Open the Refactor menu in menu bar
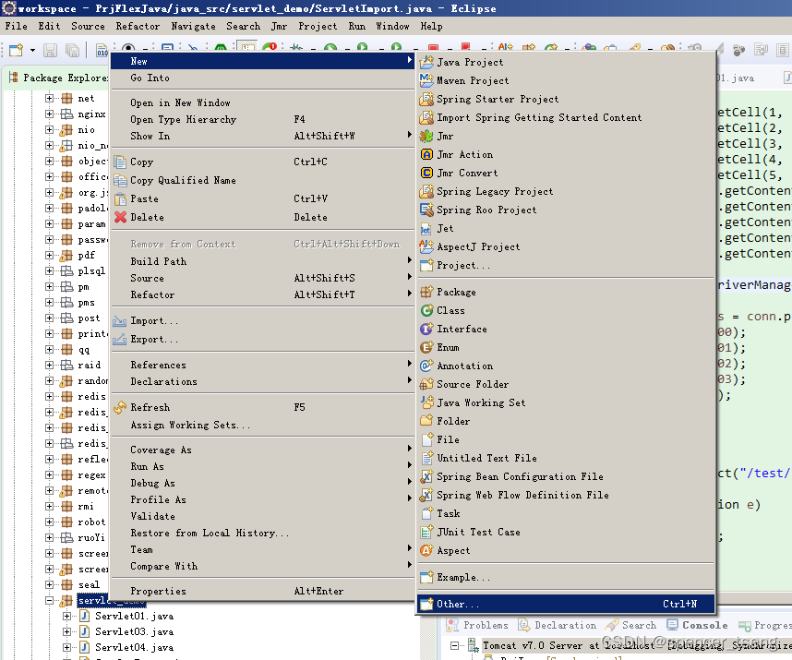Image resolution: width=792 pixels, height=660 pixels. tap(138, 26)
